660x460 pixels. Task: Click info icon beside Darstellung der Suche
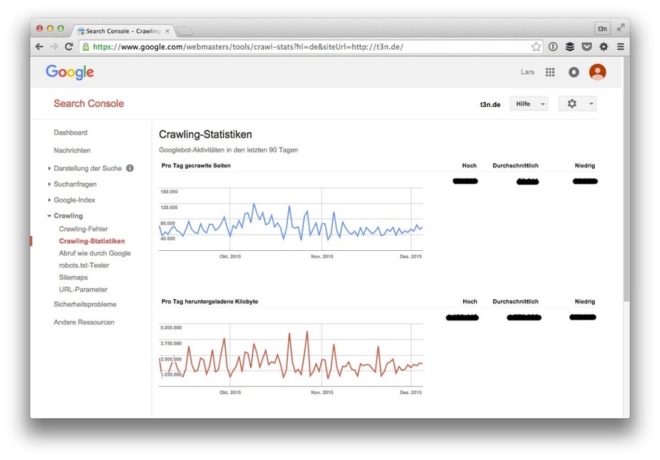(x=130, y=168)
